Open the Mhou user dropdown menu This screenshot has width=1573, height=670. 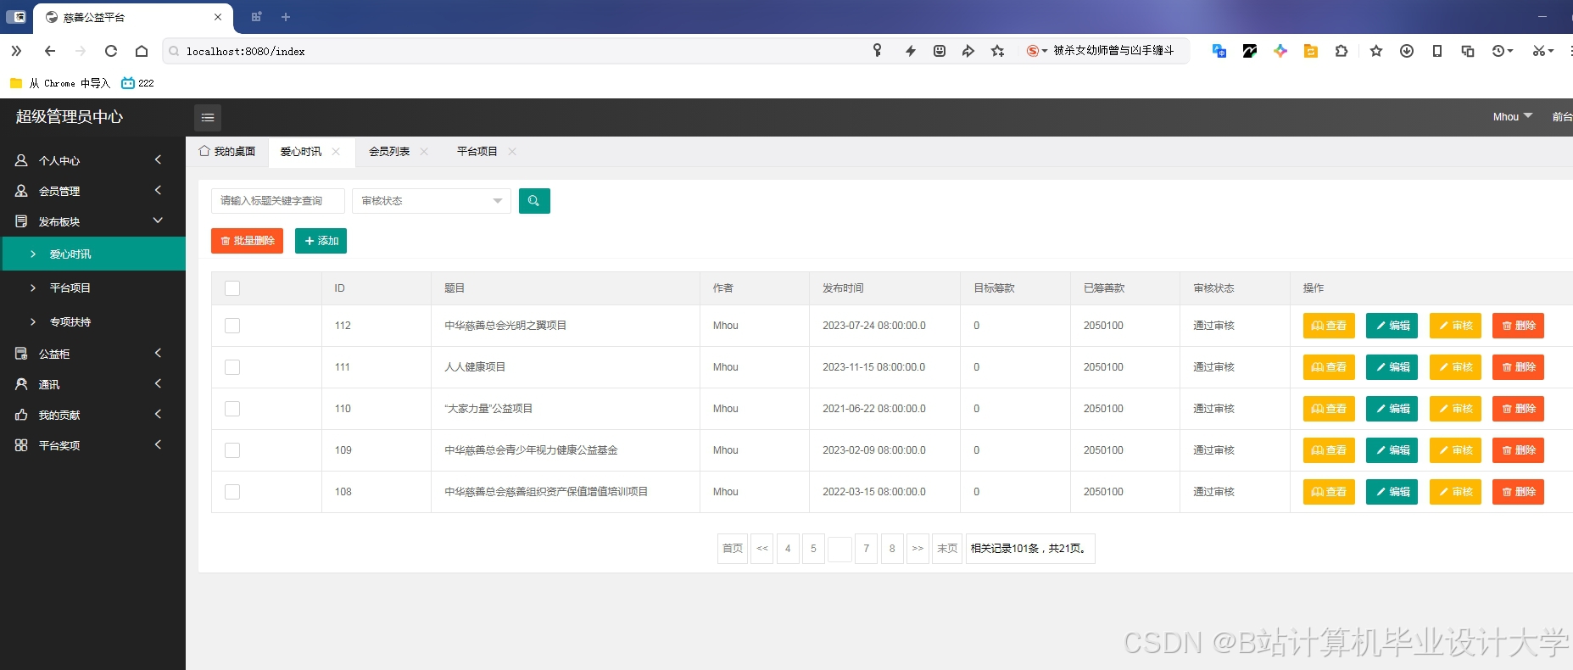click(x=1513, y=117)
